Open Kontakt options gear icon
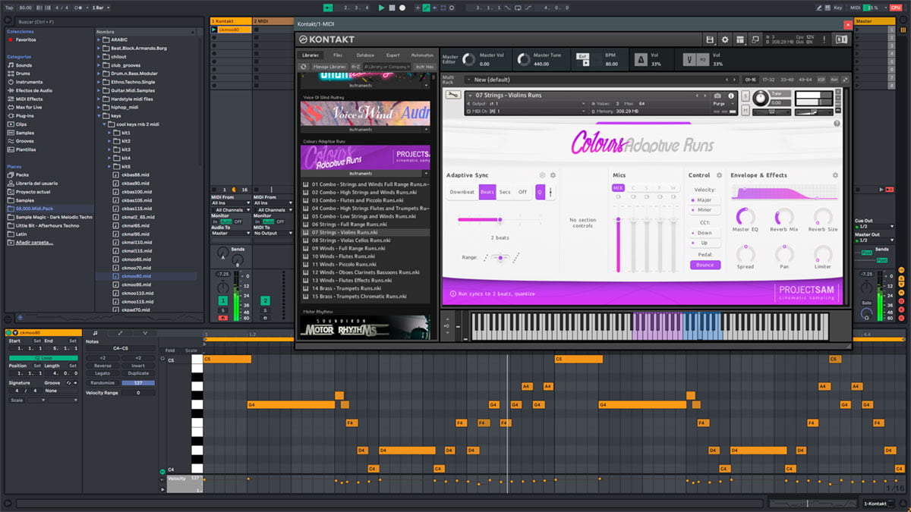 725,39
